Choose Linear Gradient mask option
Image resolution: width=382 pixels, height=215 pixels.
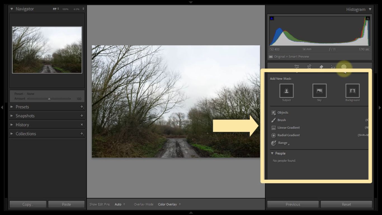point(288,128)
